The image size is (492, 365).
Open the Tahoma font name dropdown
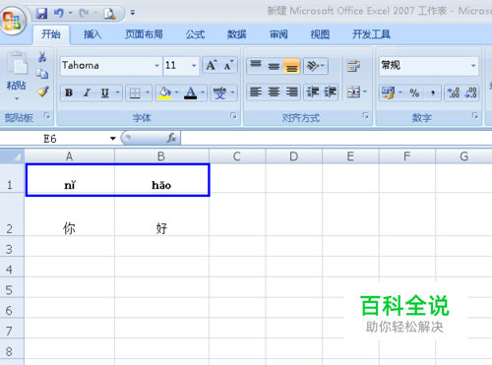pyautogui.click(x=156, y=66)
